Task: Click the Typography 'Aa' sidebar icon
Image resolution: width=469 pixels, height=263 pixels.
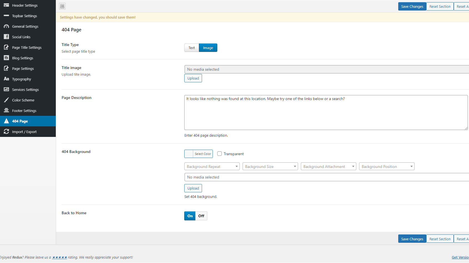Action: (x=6, y=79)
